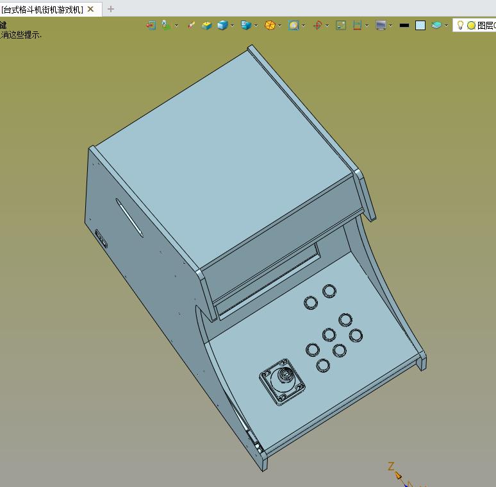Click the green figure tool icon

166,25
